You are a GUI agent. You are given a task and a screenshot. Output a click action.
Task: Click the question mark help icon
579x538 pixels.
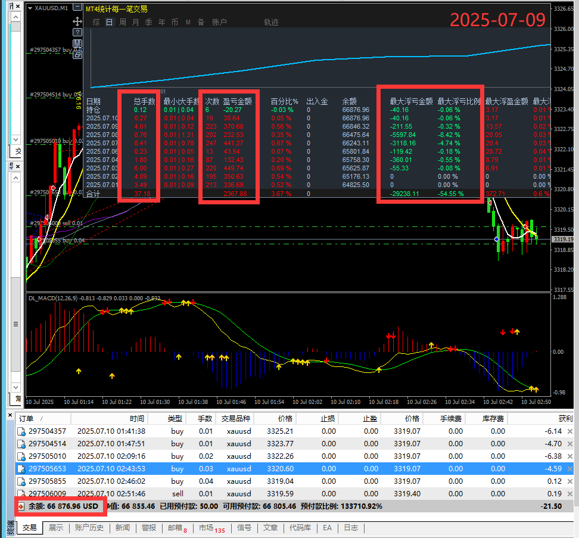point(77,32)
